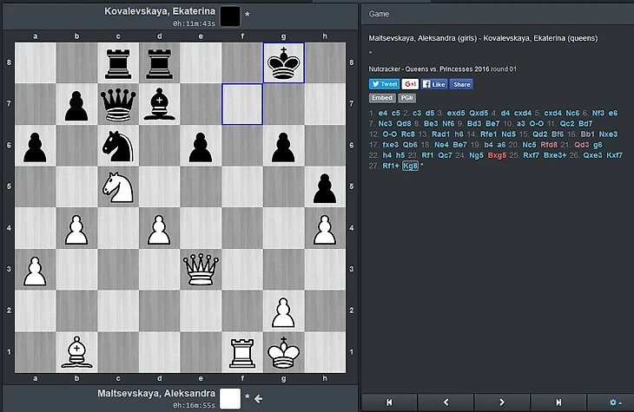
Task: Step back one move with the previous arrow
Action: pyautogui.click(x=446, y=402)
